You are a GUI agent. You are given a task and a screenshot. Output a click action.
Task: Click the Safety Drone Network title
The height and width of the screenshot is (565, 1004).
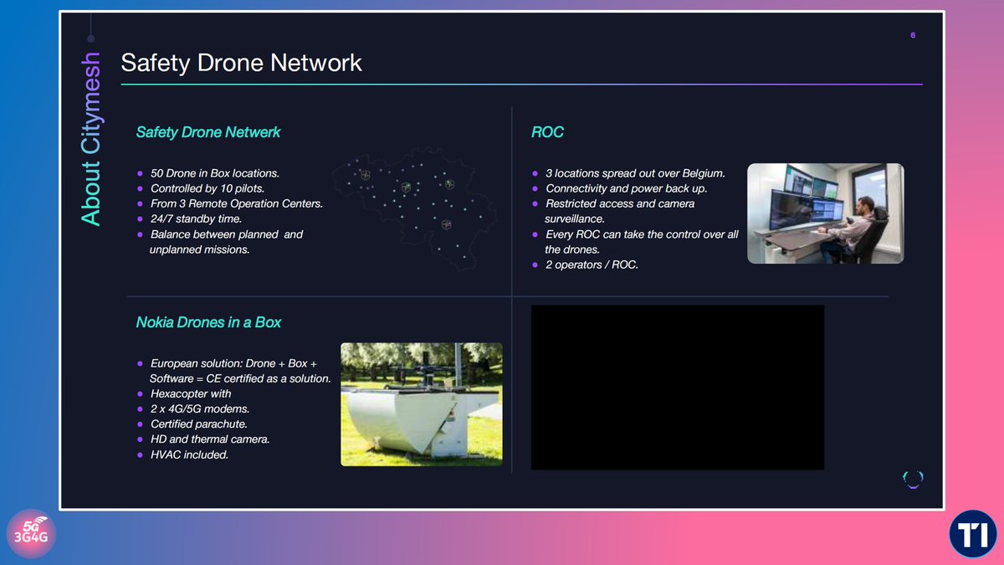pyautogui.click(x=241, y=63)
